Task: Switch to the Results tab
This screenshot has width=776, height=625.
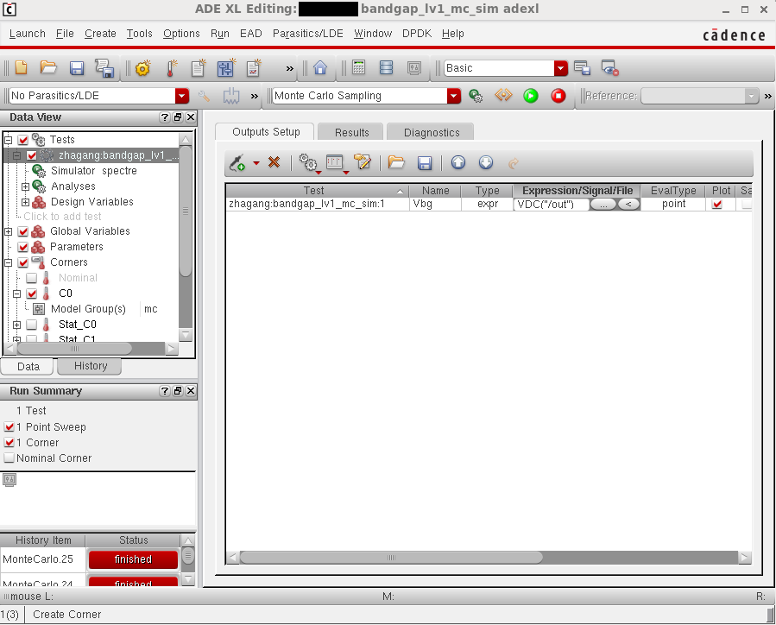Action: click(351, 133)
